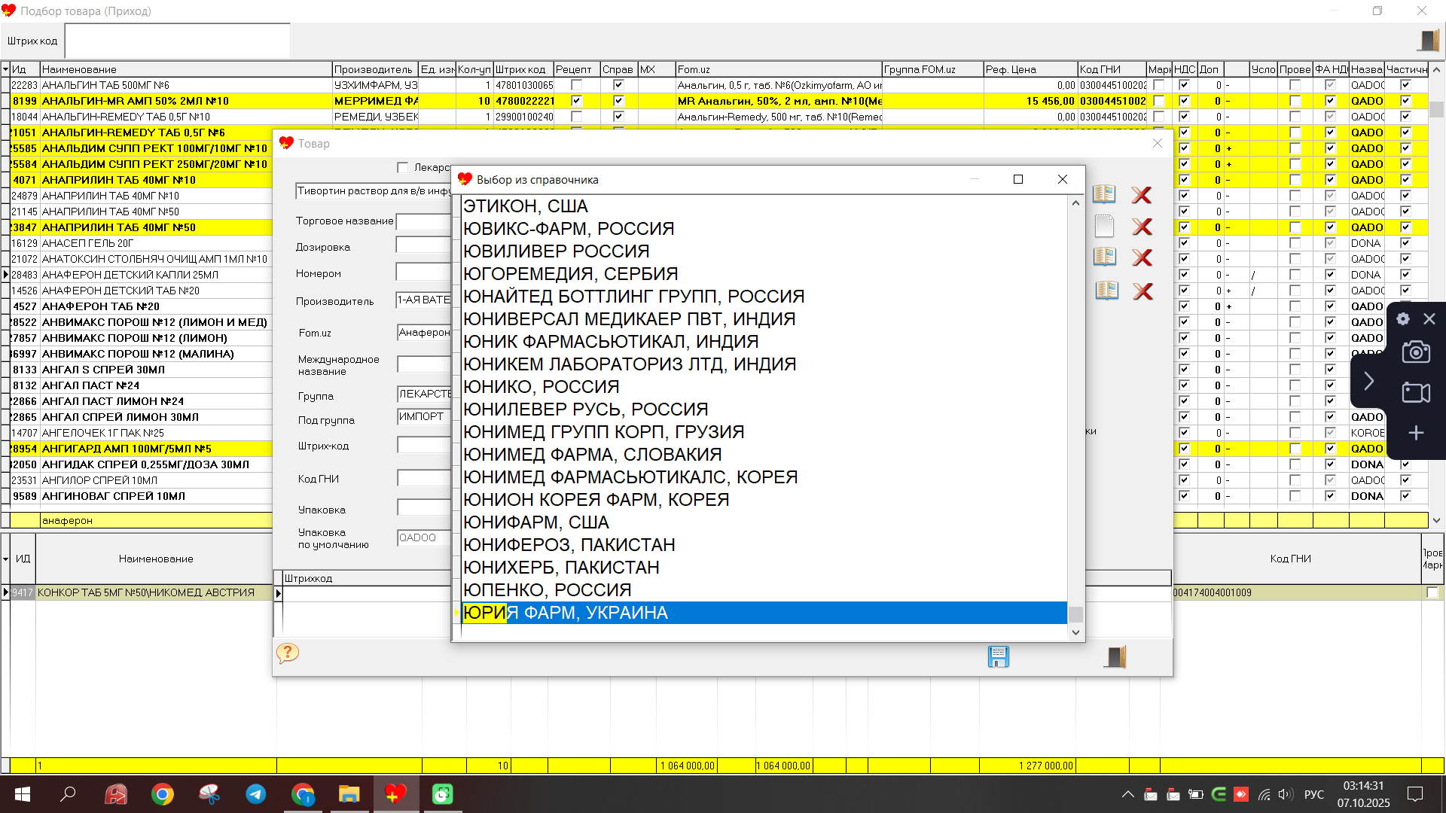Viewport: 1446px width, 813px height.
Task: Click the first red X clear icon
Action: 1142,195
